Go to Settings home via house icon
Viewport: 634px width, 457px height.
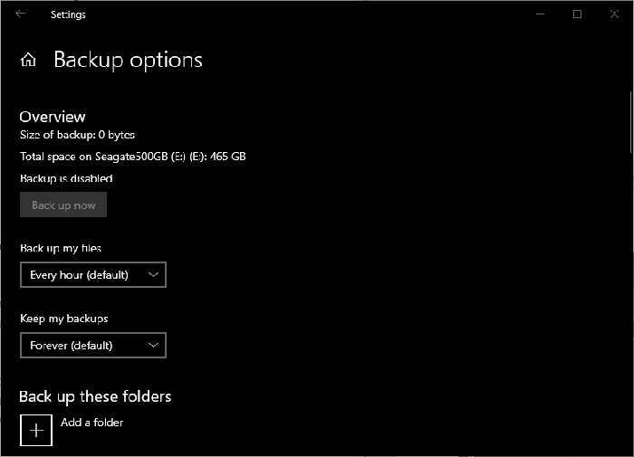click(x=29, y=61)
